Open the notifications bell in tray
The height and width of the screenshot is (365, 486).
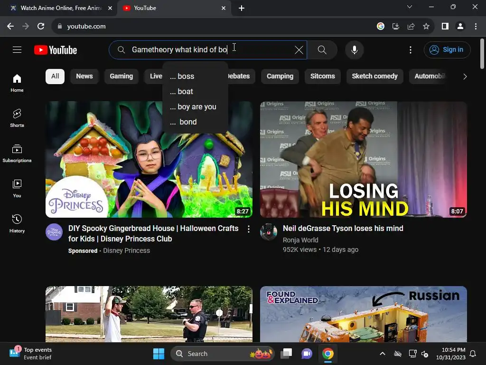[x=473, y=354]
